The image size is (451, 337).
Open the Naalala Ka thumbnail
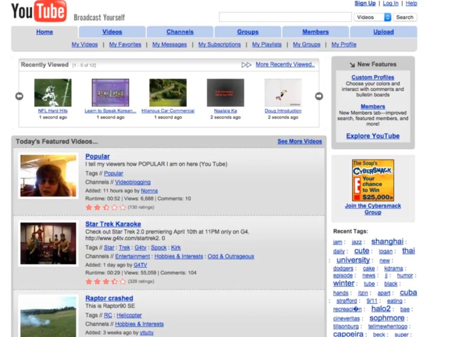click(x=225, y=93)
